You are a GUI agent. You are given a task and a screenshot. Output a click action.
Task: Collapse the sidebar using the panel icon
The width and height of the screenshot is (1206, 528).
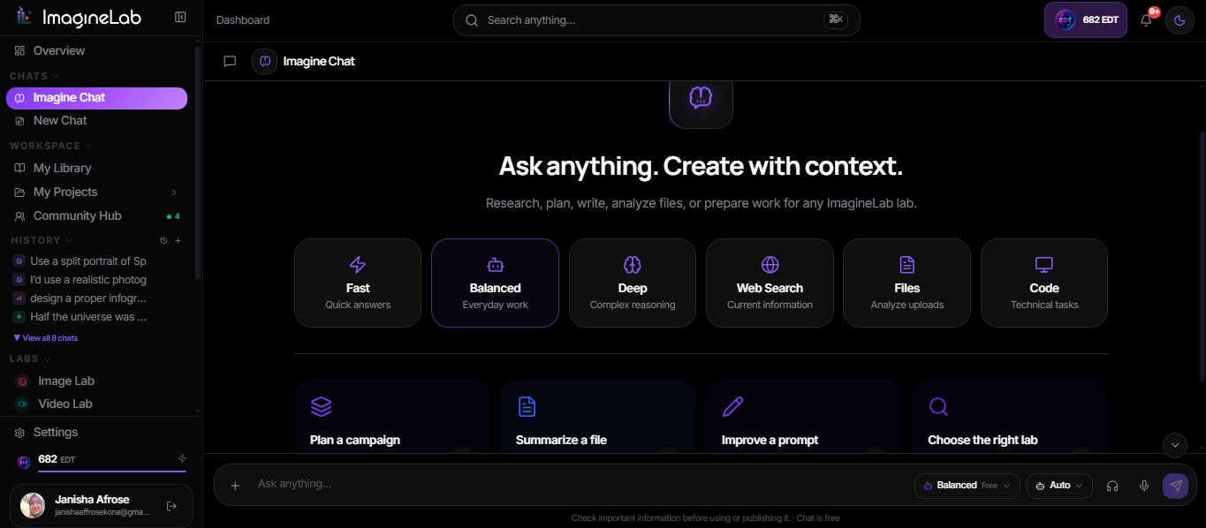point(180,17)
